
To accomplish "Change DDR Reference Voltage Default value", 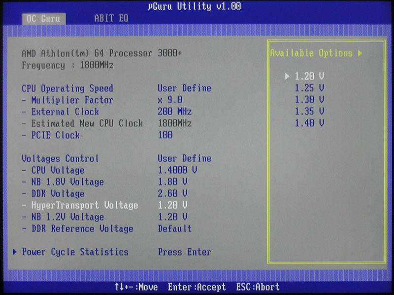I will click(x=175, y=229).
